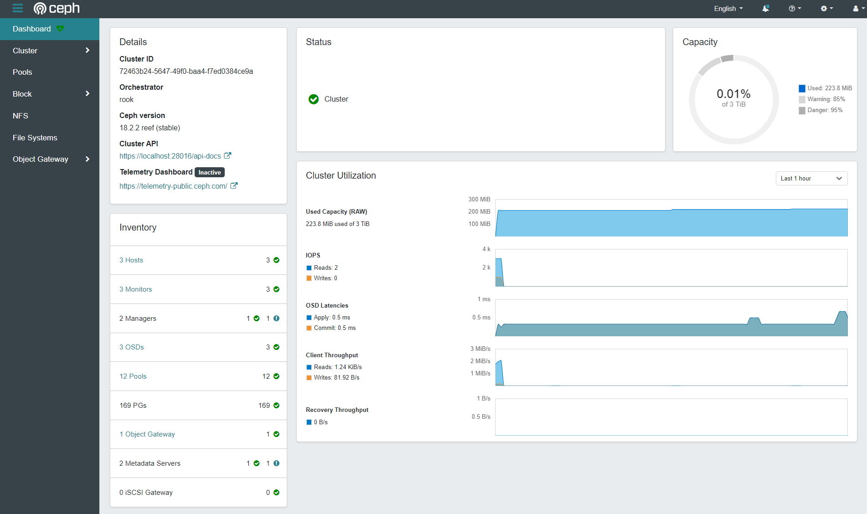
Task: Click the Inactive telemetry badge
Action: [x=210, y=172]
